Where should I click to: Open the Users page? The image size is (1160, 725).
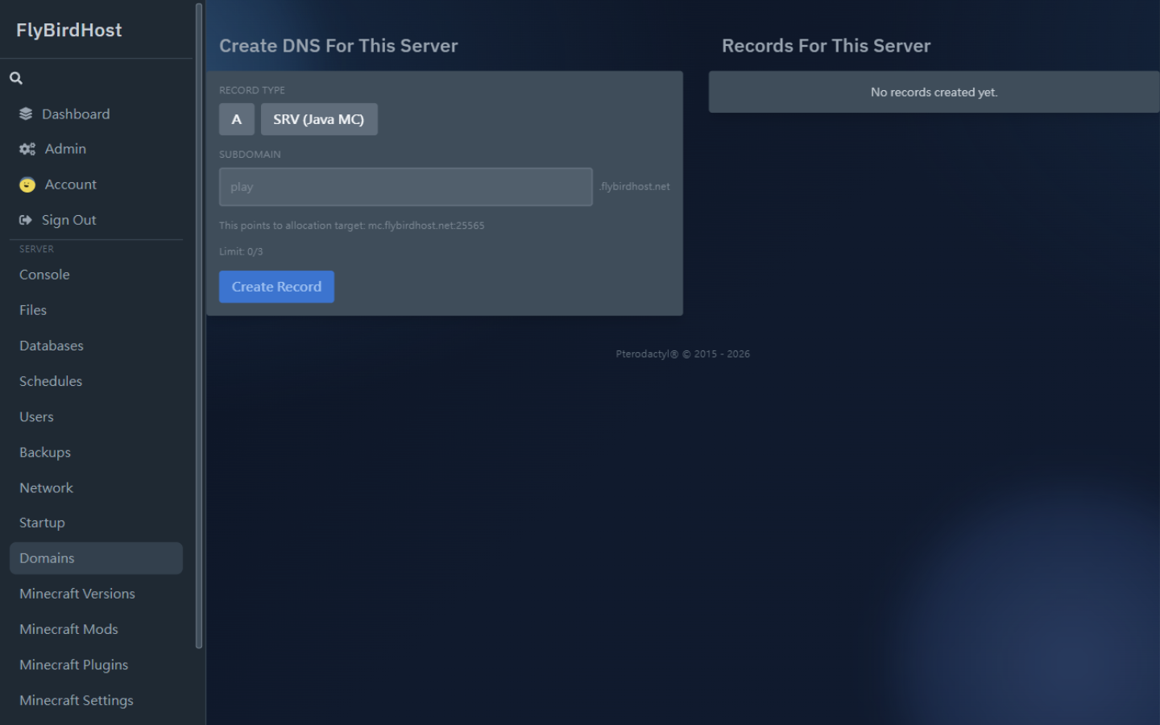coord(96,416)
